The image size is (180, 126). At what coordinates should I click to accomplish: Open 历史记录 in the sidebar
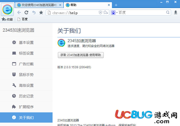tap(26, 96)
